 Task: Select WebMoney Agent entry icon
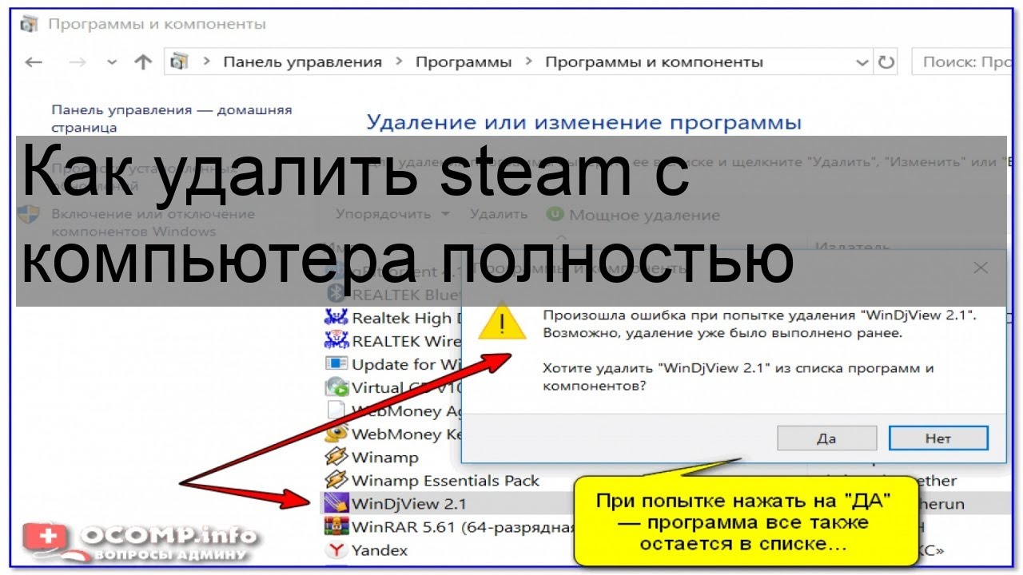336,410
